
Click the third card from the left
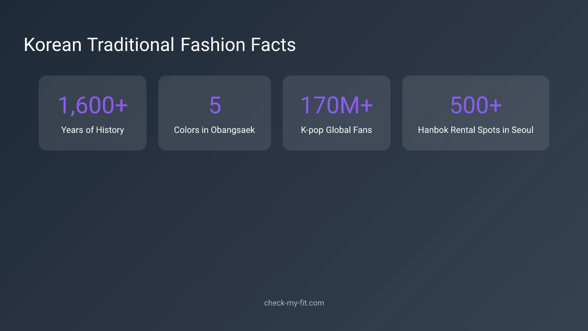click(x=337, y=113)
